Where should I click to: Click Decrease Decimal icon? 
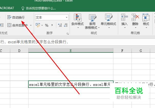(x=66, y=25)
